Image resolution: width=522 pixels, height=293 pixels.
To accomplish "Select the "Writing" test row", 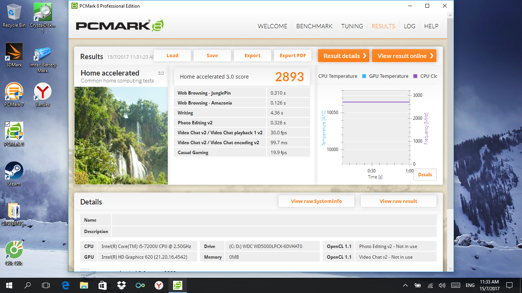I will [242, 113].
